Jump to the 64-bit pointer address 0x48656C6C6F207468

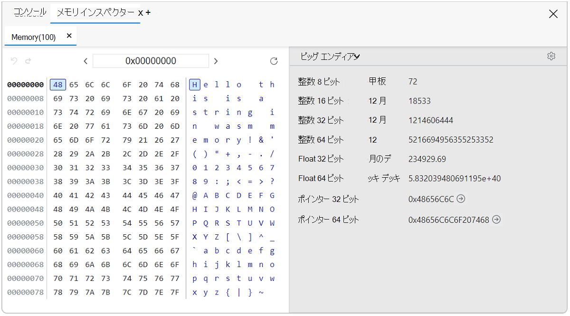(x=496, y=220)
